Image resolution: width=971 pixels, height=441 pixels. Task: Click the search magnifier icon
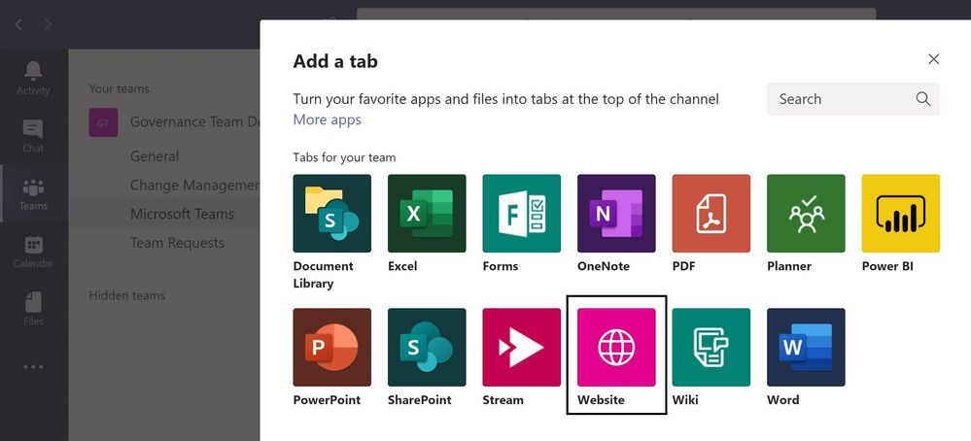click(x=922, y=99)
